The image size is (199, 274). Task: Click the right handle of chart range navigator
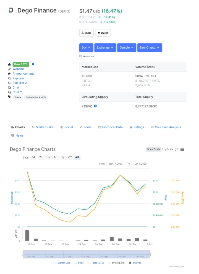[x=150, y=254]
